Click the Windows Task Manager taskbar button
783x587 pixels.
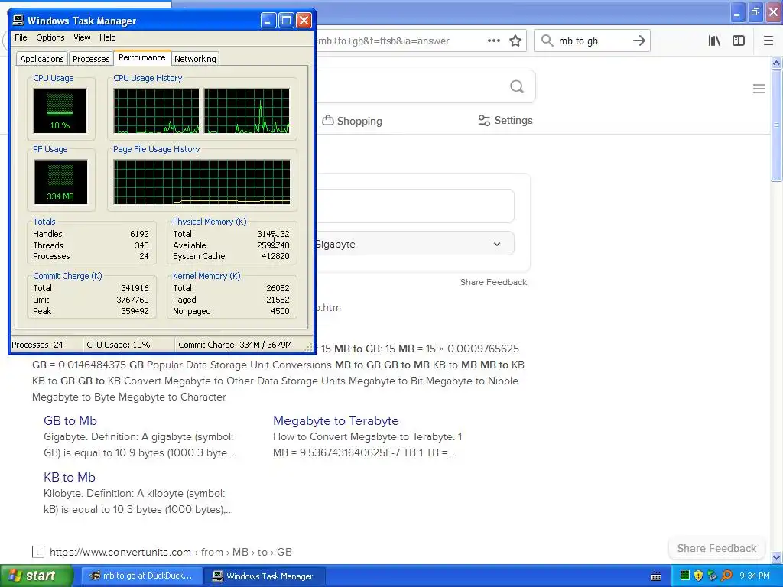[x=265, y=576]
